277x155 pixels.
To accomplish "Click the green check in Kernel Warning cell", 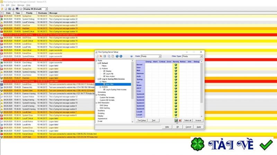I will pos(176,65).
